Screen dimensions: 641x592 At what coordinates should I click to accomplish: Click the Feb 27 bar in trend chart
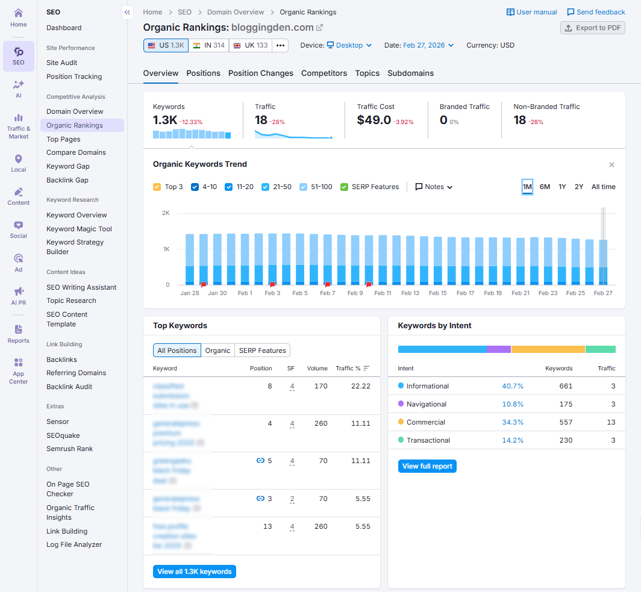coord(603,262)
